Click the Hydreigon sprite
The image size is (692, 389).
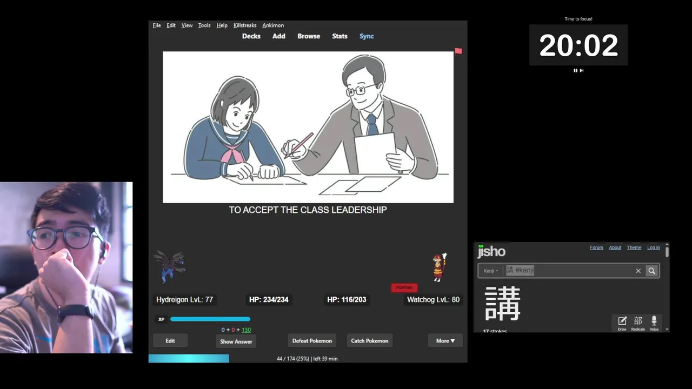pos(170,266)
